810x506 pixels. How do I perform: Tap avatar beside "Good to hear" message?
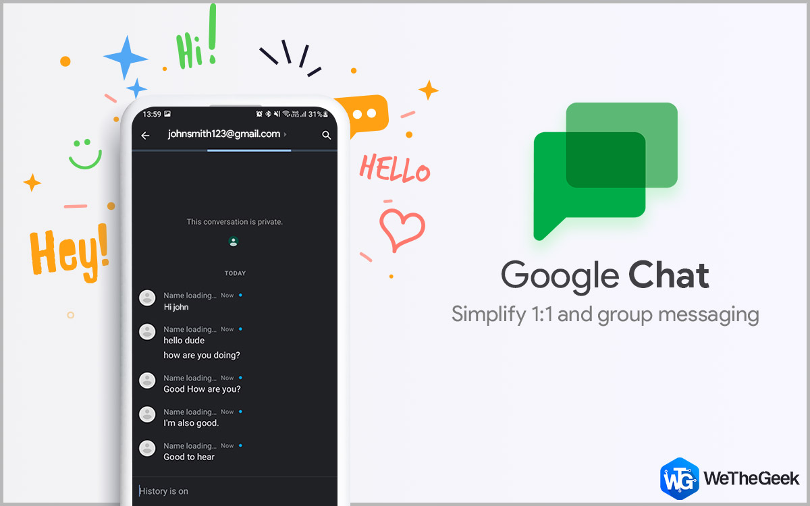(147, 448)
